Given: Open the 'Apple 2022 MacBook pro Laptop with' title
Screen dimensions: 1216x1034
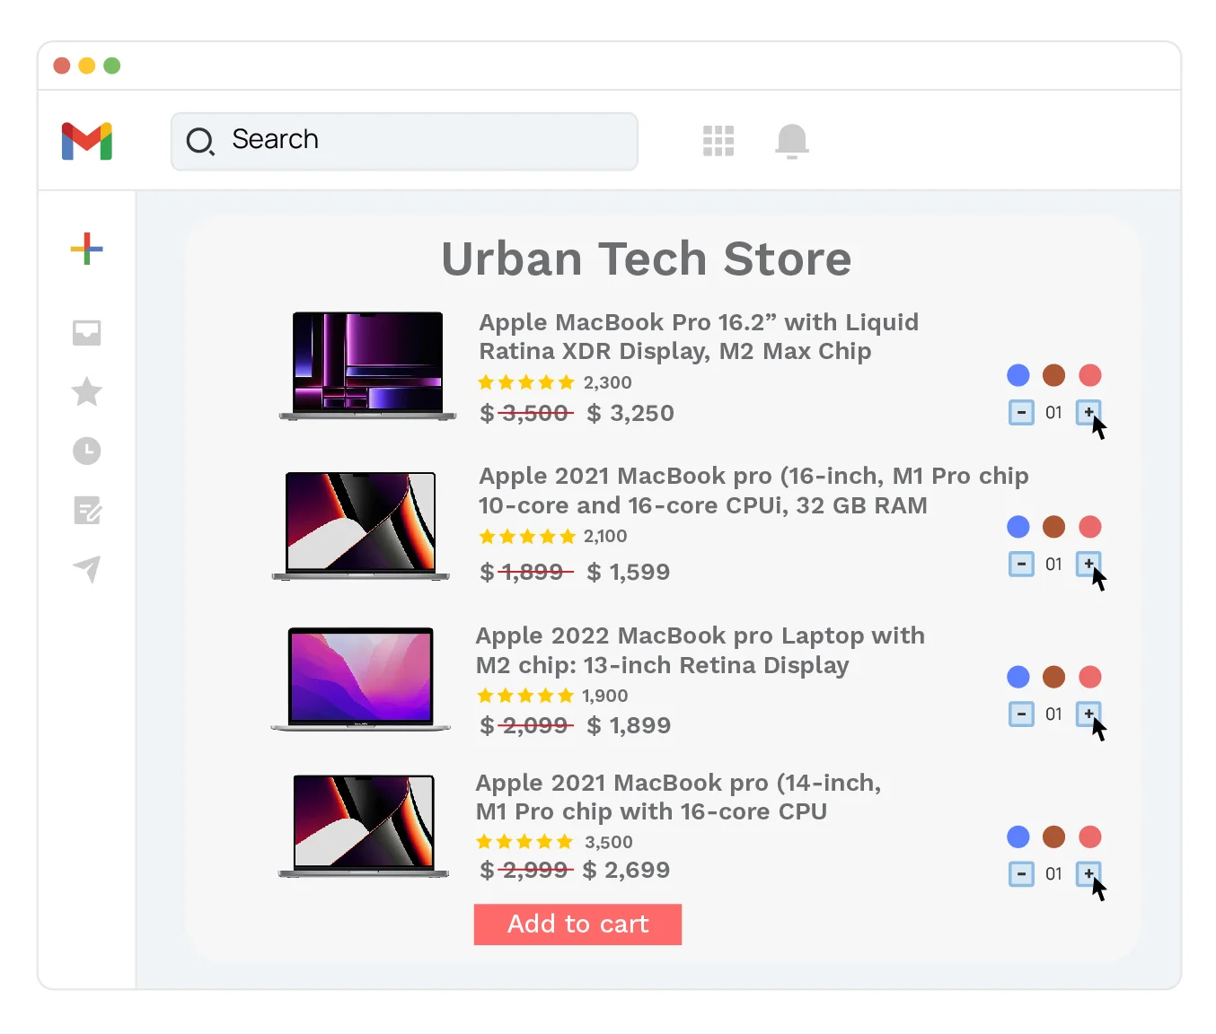Looking at the screenshot, I should point(701,635).
